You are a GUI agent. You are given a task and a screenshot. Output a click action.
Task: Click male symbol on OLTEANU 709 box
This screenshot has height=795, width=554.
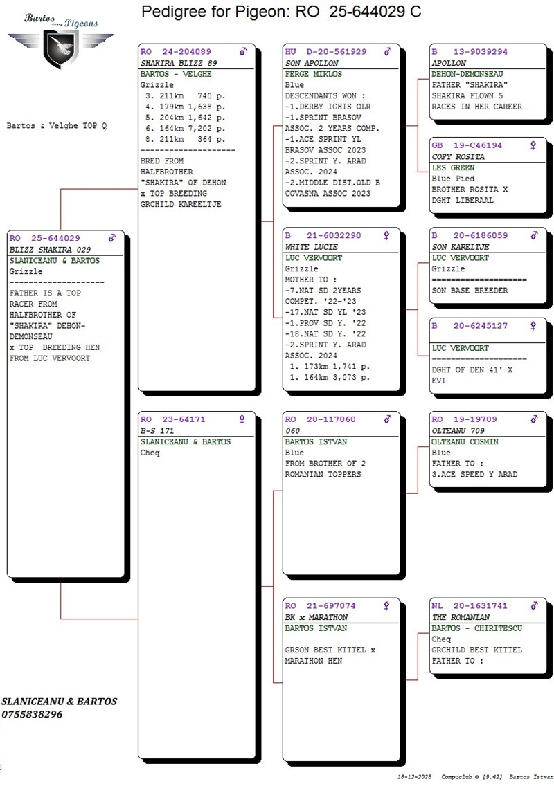(534, 419)
